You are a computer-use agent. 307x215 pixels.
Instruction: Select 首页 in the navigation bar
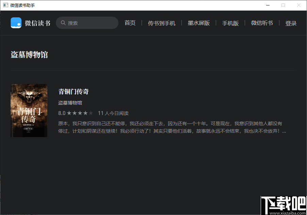130,23
